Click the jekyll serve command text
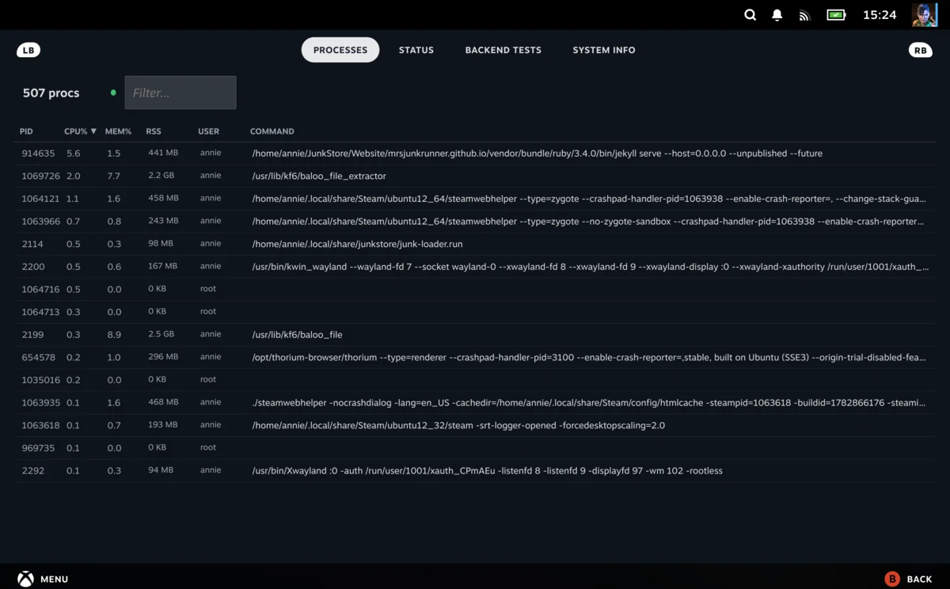This screenshot has height=589, width=950. [x=537, y=154]
